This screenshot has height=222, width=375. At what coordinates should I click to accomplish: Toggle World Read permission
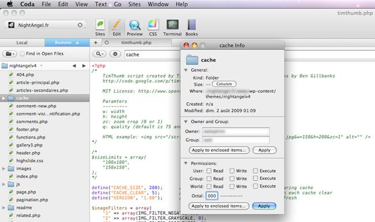point(209,186)
